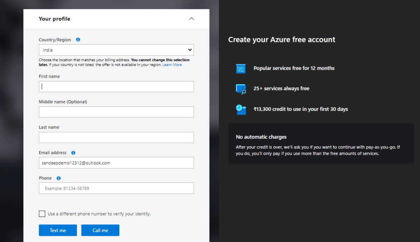
Task: Focus the Middle name (Optional) field
Action: [116, 112]
